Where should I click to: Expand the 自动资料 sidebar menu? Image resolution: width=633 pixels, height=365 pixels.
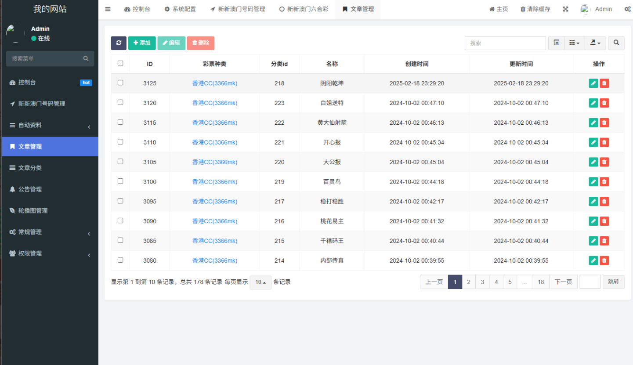pyautogui.click(x=49, y=125)
